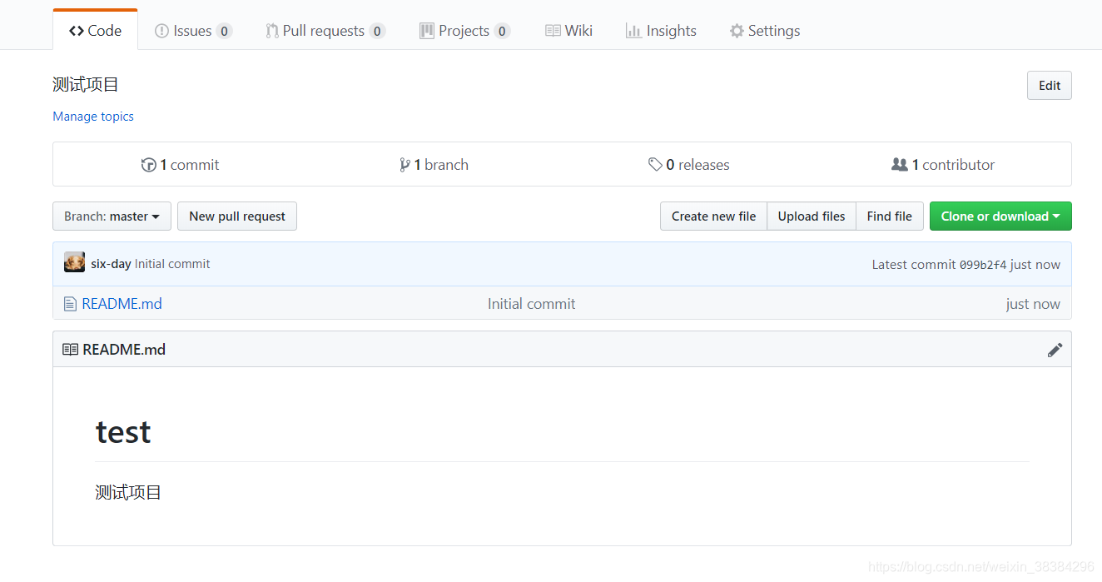Click the Issues count badge 0
1102x582 pixels.
pyautogui.click(x=224, y=31)
